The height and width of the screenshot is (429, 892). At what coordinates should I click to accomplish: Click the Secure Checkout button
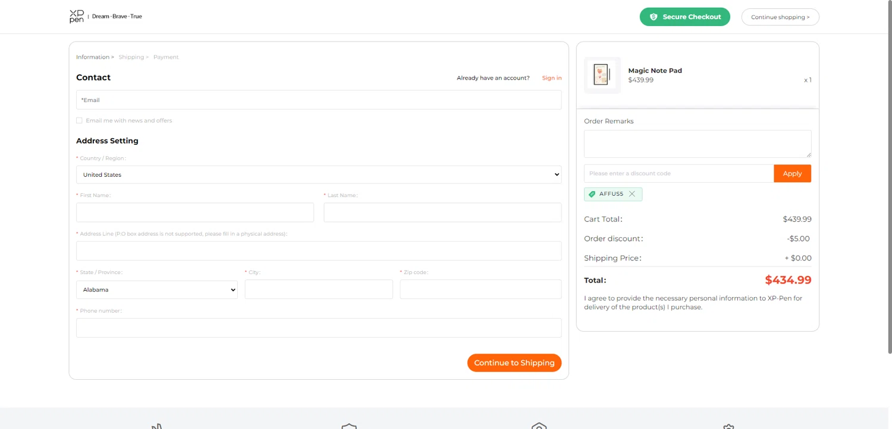[684, 17]
